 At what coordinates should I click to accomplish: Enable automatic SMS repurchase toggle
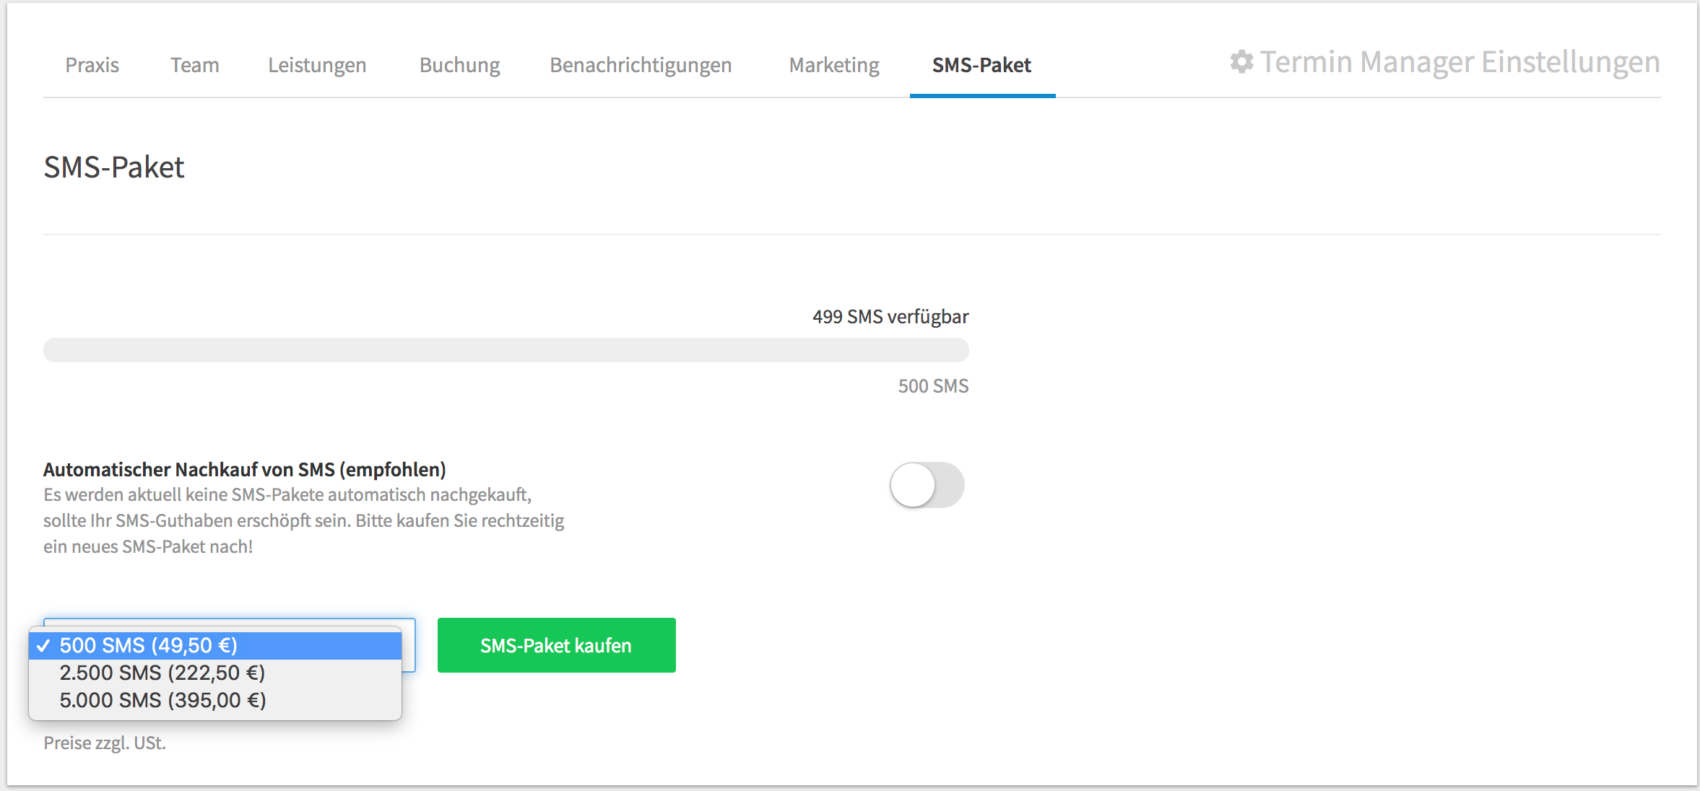pos(927,485)
